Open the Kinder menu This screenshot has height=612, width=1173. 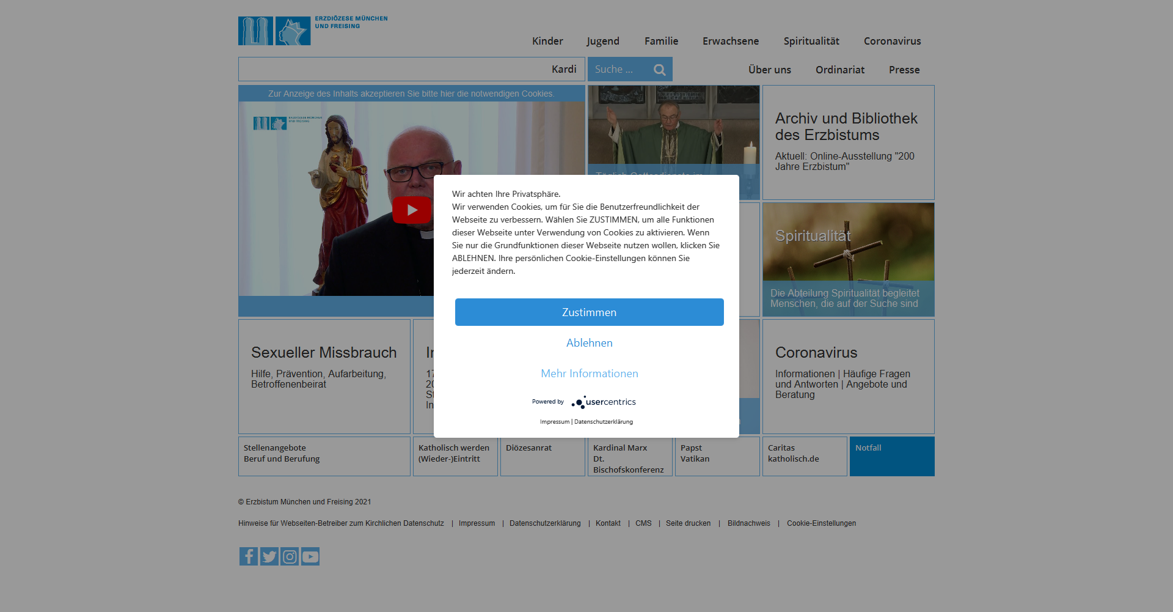547,41
